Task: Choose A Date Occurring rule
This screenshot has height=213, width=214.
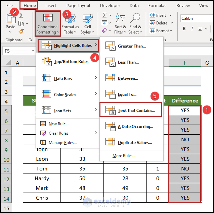Action: [x=131, y=127]
